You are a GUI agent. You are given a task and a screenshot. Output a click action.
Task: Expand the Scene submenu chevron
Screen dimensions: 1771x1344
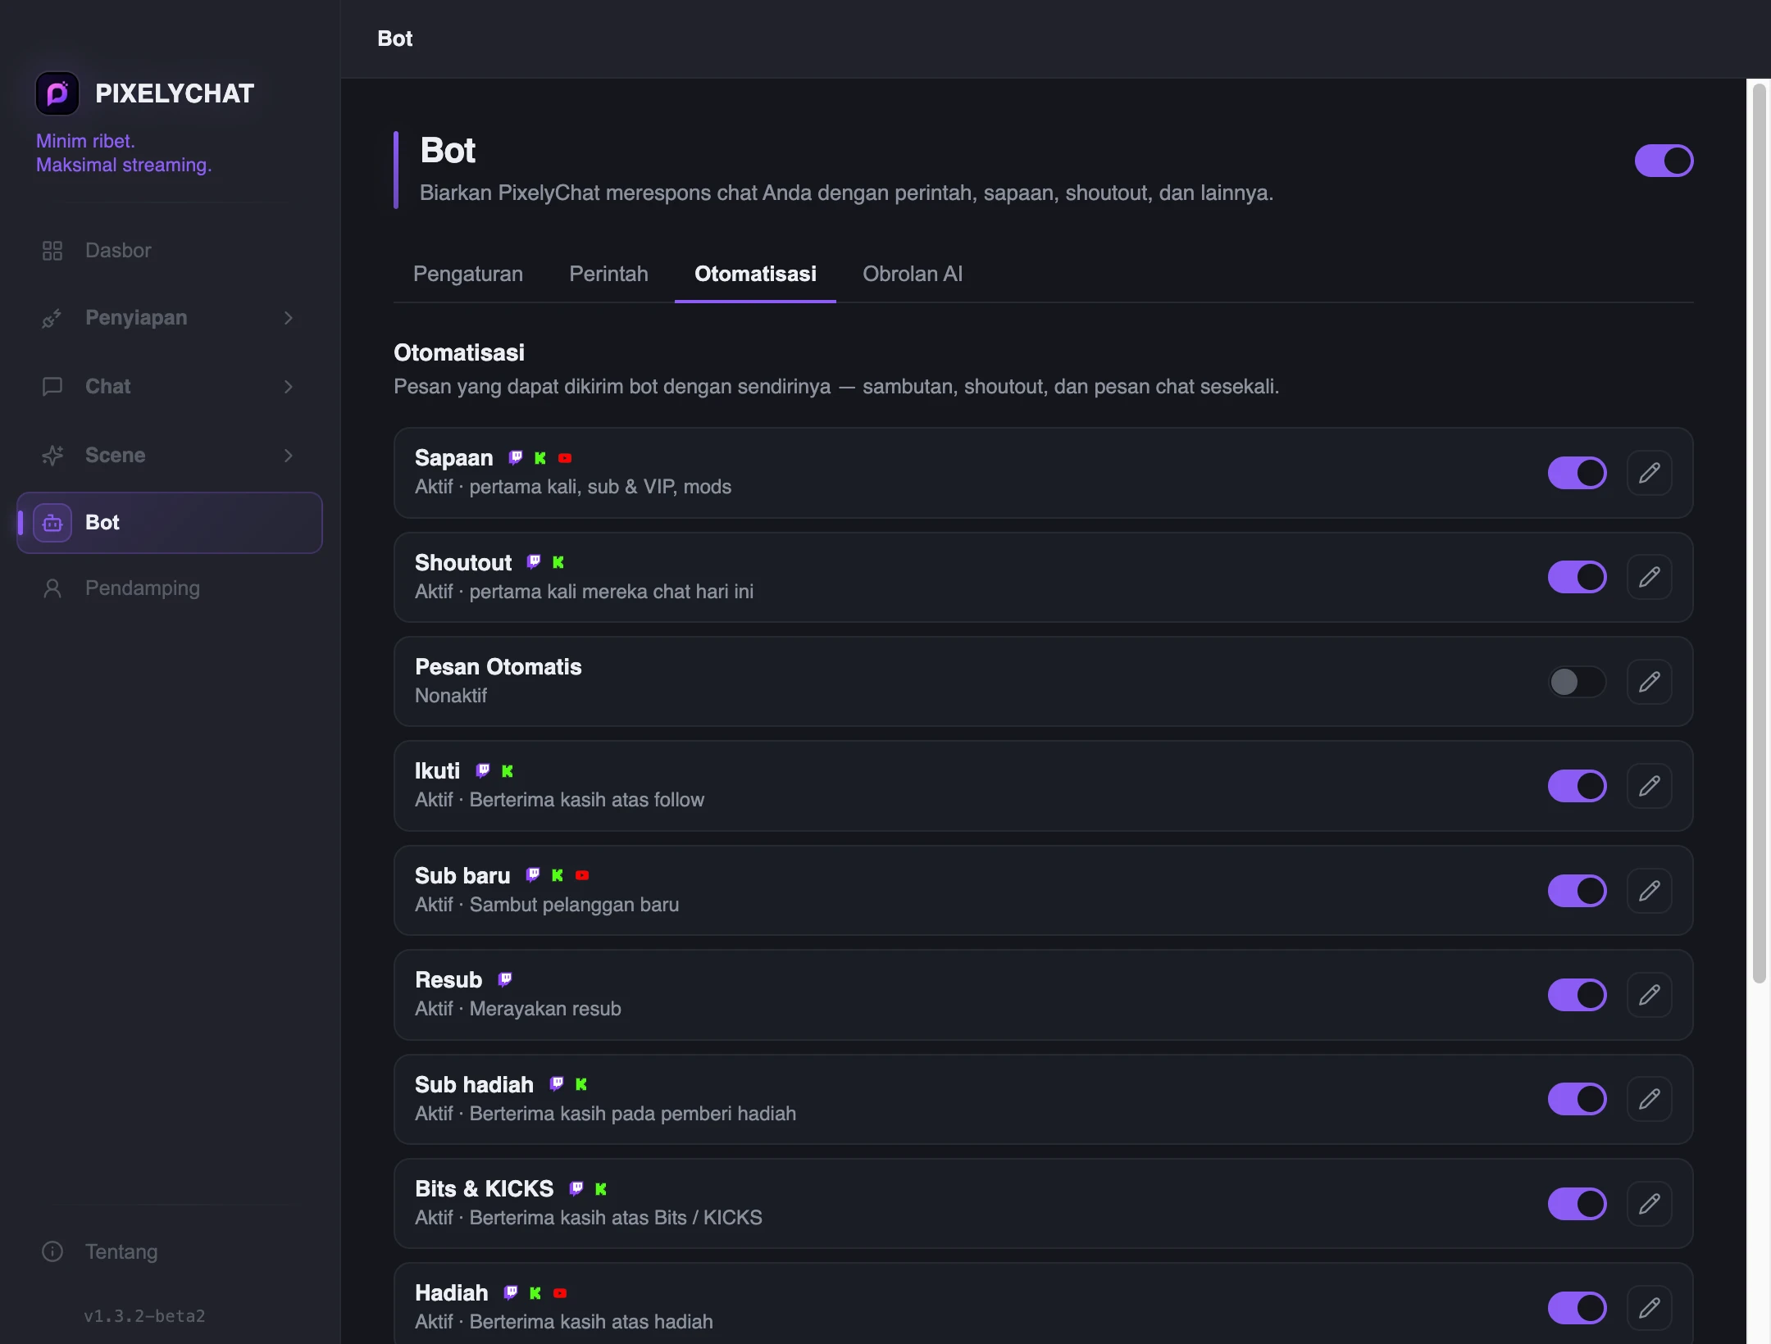[289, 456]
